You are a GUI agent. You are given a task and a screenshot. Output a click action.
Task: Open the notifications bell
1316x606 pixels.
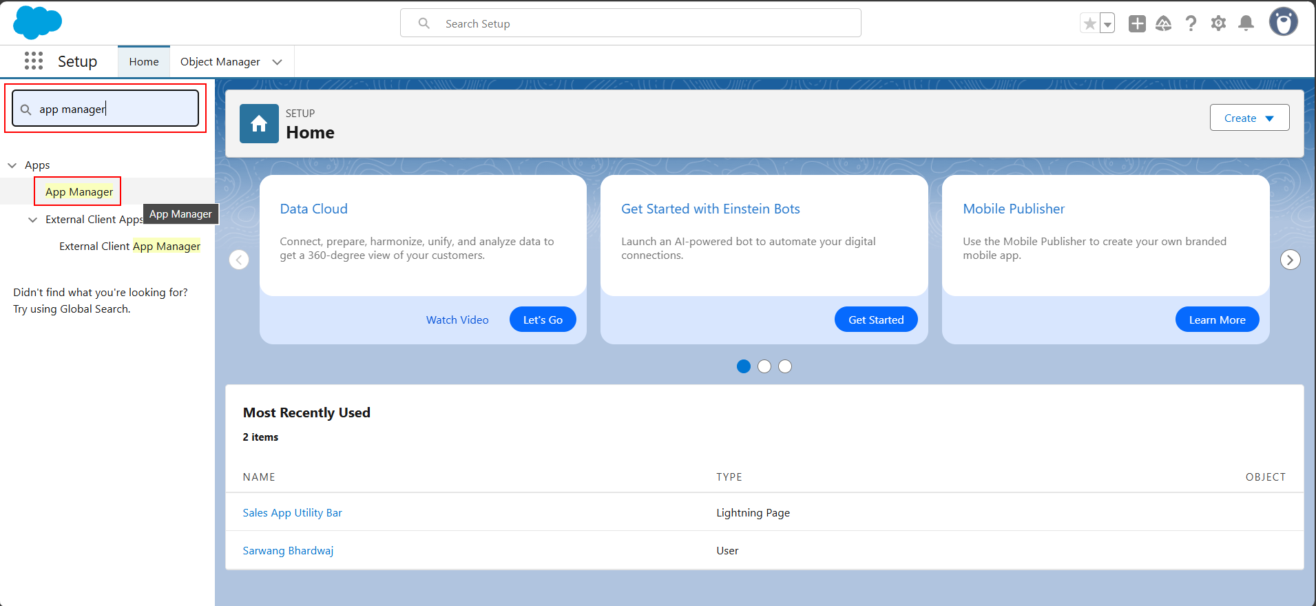point(1246,23)
